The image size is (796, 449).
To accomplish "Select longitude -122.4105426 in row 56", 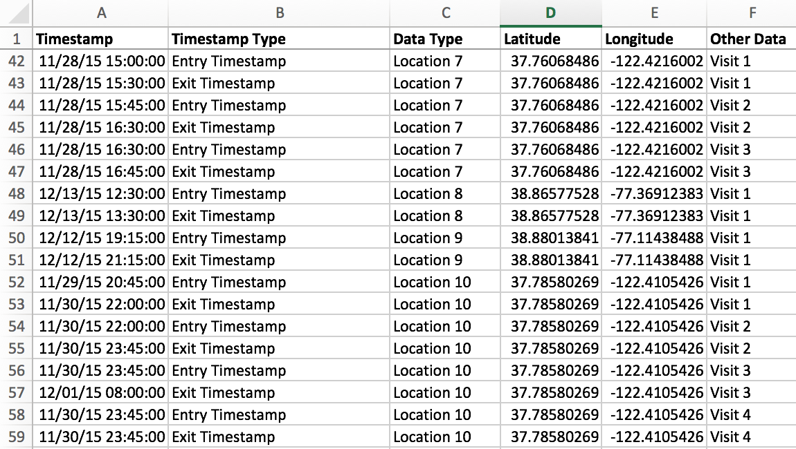I will [654, 370].
